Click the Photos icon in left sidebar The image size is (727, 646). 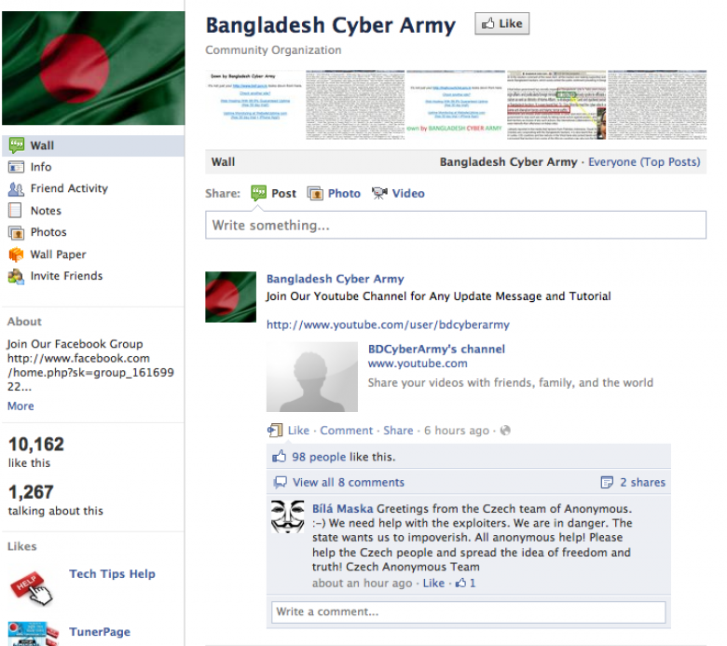[16, 232]
